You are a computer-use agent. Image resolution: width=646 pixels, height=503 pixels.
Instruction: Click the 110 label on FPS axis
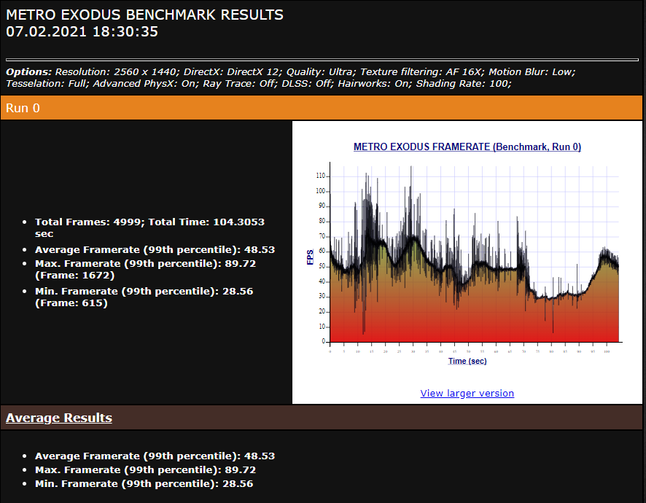tap(320, 176)
